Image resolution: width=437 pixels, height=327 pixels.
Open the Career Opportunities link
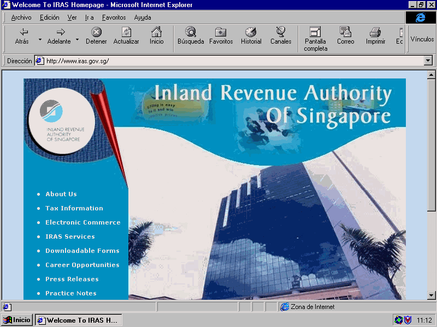pyautogui.click(x=82, y=265)
